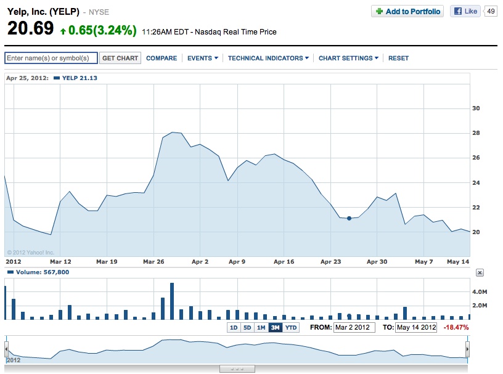Viewport: 503px width, 374px height.
Task: Click RESET to restore the chart
Action: click(398, 58)
